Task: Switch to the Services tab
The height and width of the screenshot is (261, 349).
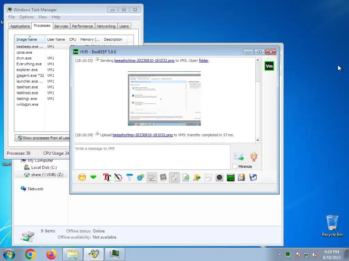Action: [61, 26]
